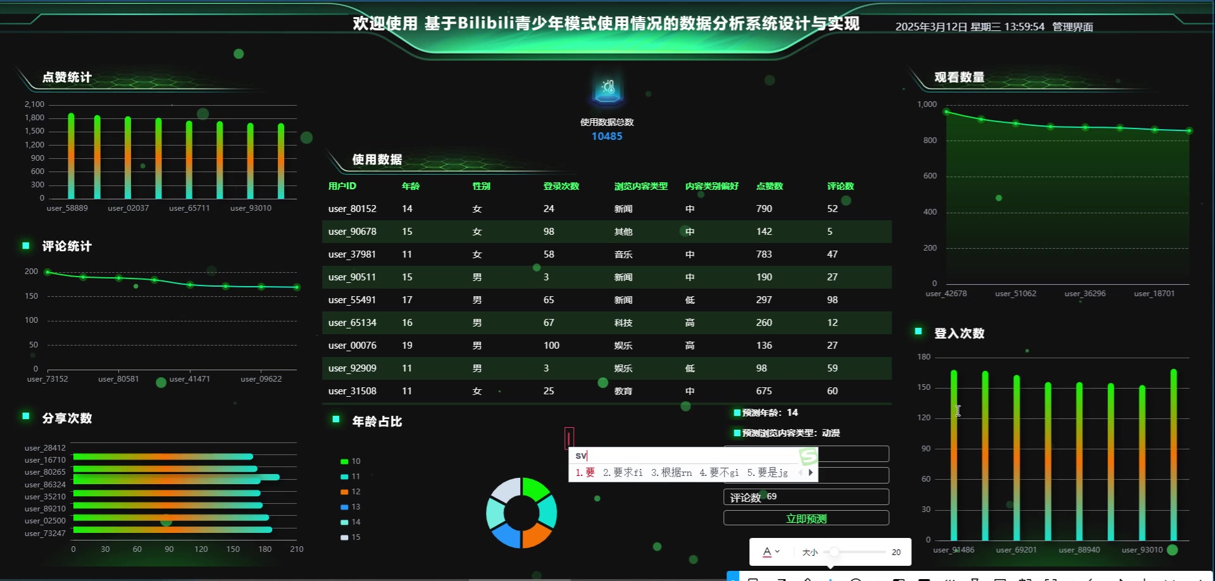Select IME candidate 3 根据rn
Viewport: 1215px width, 581px height.
[x=671, y=472]
